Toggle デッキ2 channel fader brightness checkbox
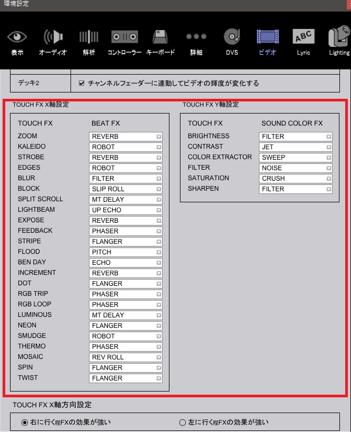The height and width of the screenshot is (432, 351). [x=82, y=83]
